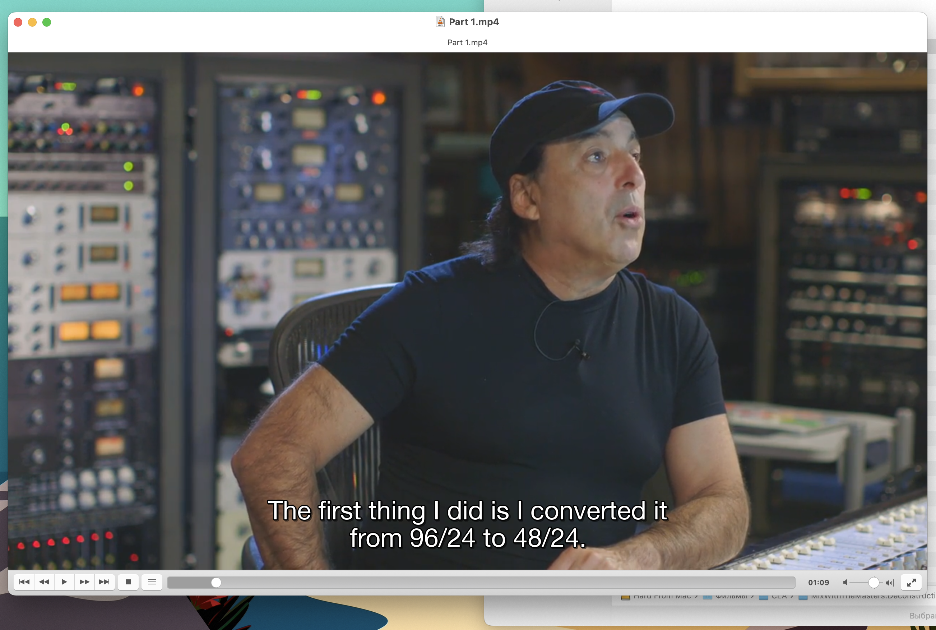This screenshot has width=936, height=630.
Task: Zoom the player window with the green button
Action: point(47,22)
